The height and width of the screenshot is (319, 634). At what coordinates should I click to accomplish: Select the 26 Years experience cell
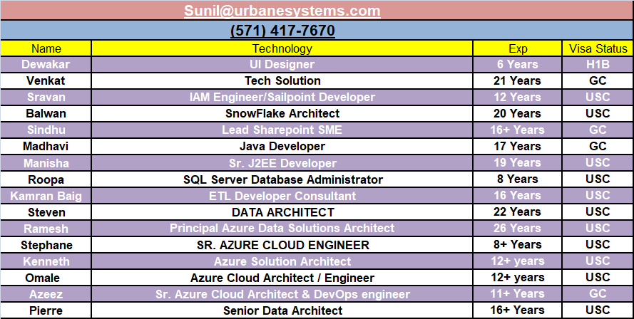518,229
